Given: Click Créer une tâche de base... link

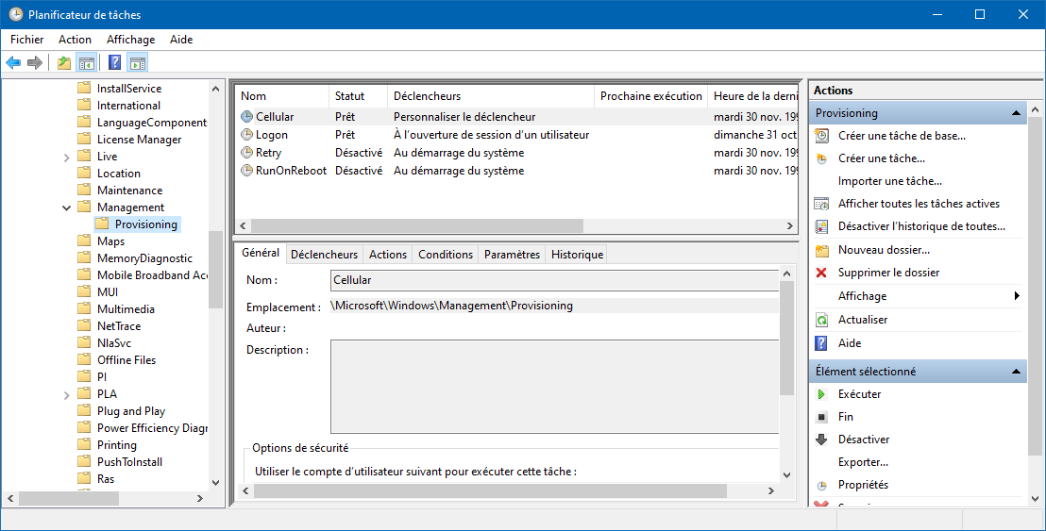Looking at the screenshot, I should pos(902,136).
